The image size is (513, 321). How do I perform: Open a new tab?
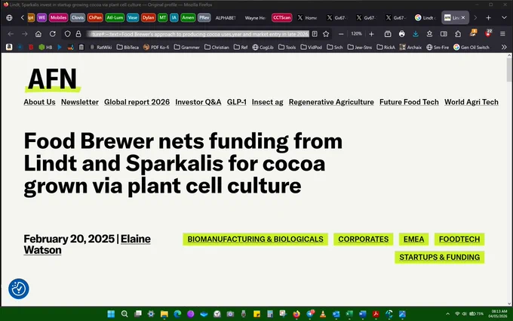pos(488,17)
